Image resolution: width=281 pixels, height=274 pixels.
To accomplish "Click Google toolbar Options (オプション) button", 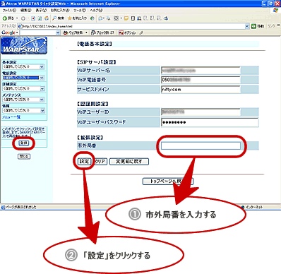I will [128, 32].
